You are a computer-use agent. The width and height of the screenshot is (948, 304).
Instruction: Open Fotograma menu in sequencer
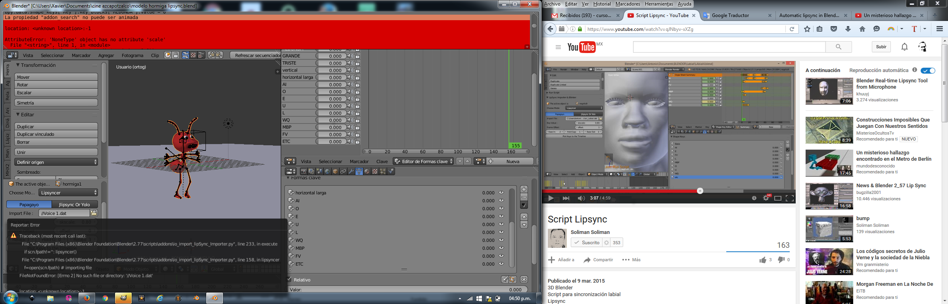(x=132, y=55)
